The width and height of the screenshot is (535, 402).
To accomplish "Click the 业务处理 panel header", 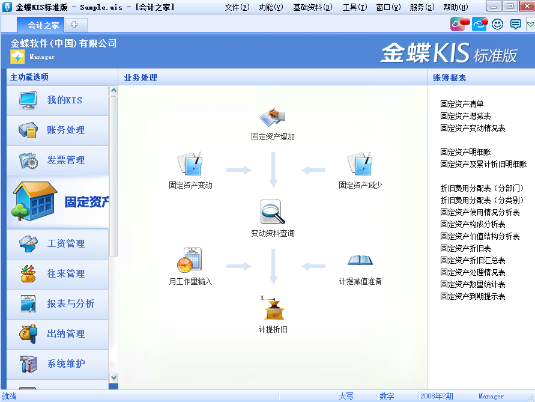I will tap(141, 78).
